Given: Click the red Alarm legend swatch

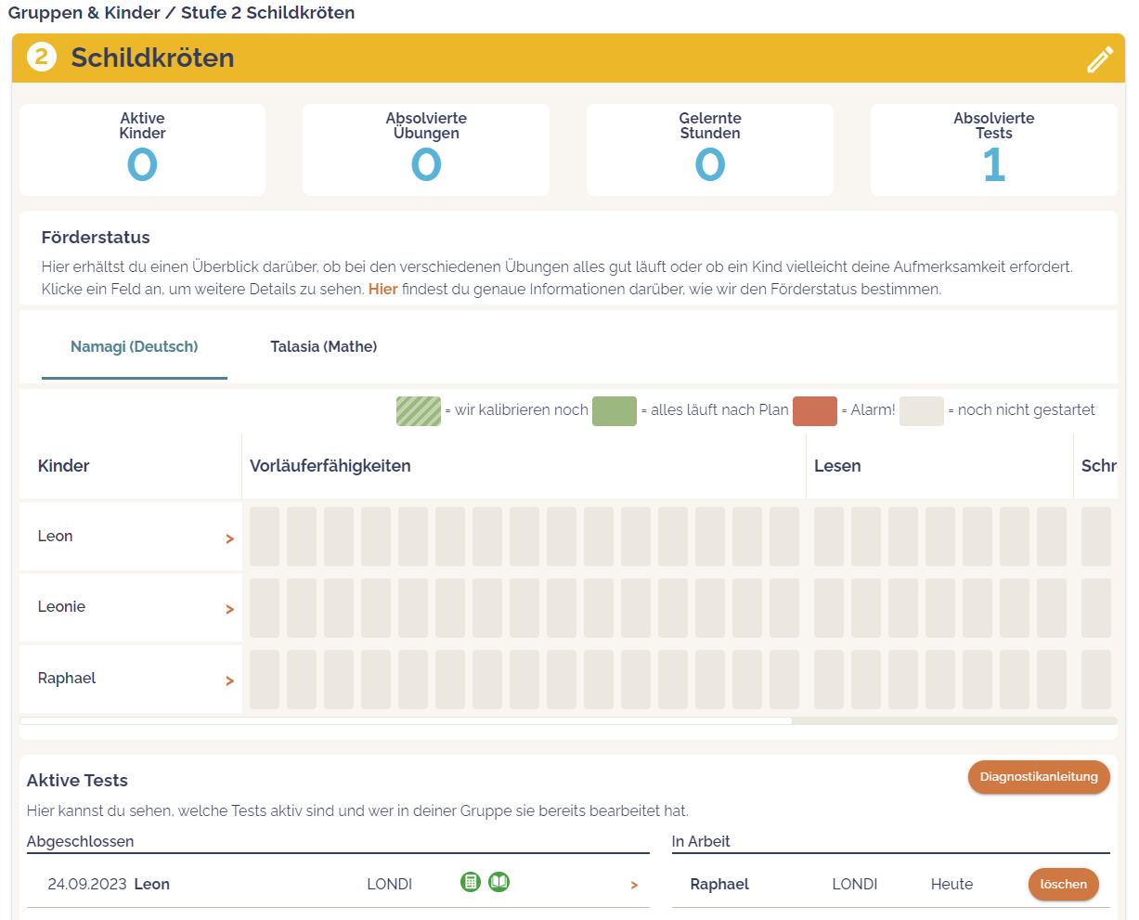Looking at the screenshot, I should pos(814,411).
